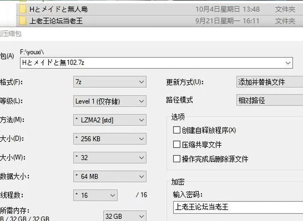Select the 上老王论坛当老王 folder name in the file list

point(56,21)
